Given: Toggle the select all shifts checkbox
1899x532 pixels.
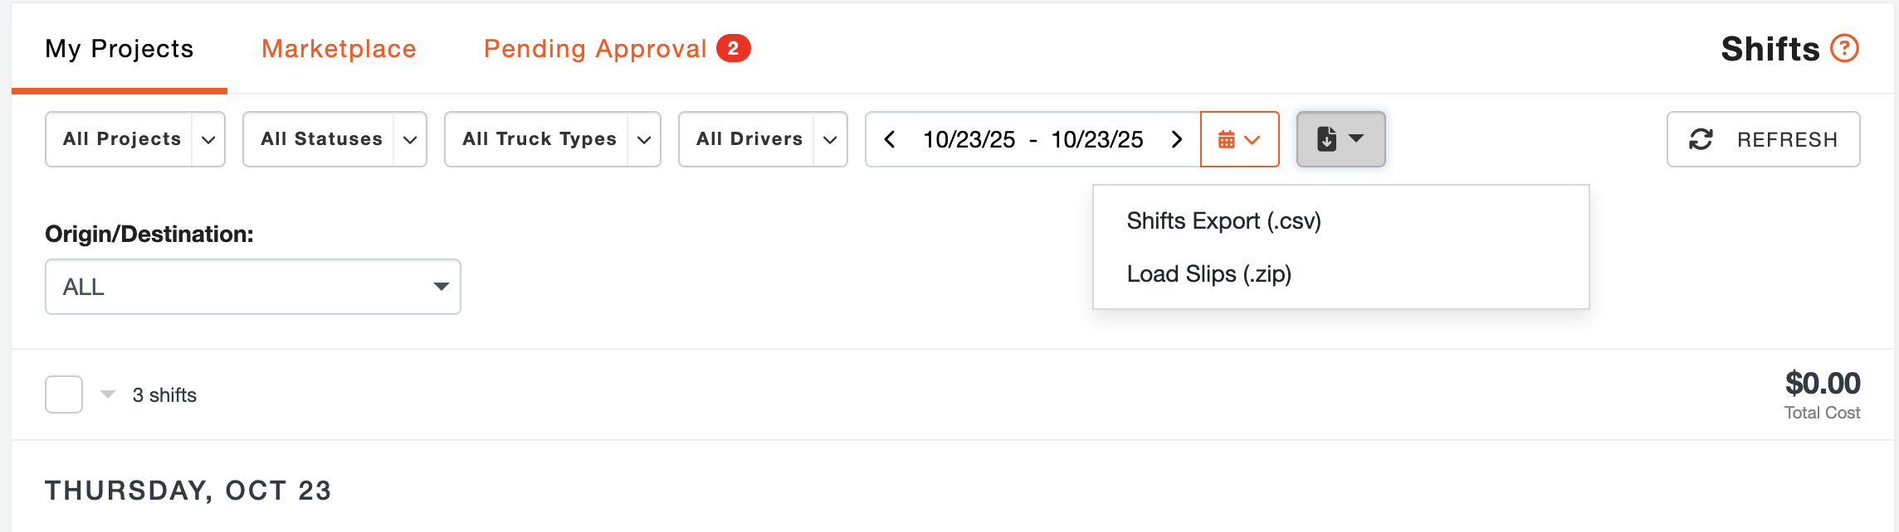Looking at the screenshot, I should (x=64, y=394).
